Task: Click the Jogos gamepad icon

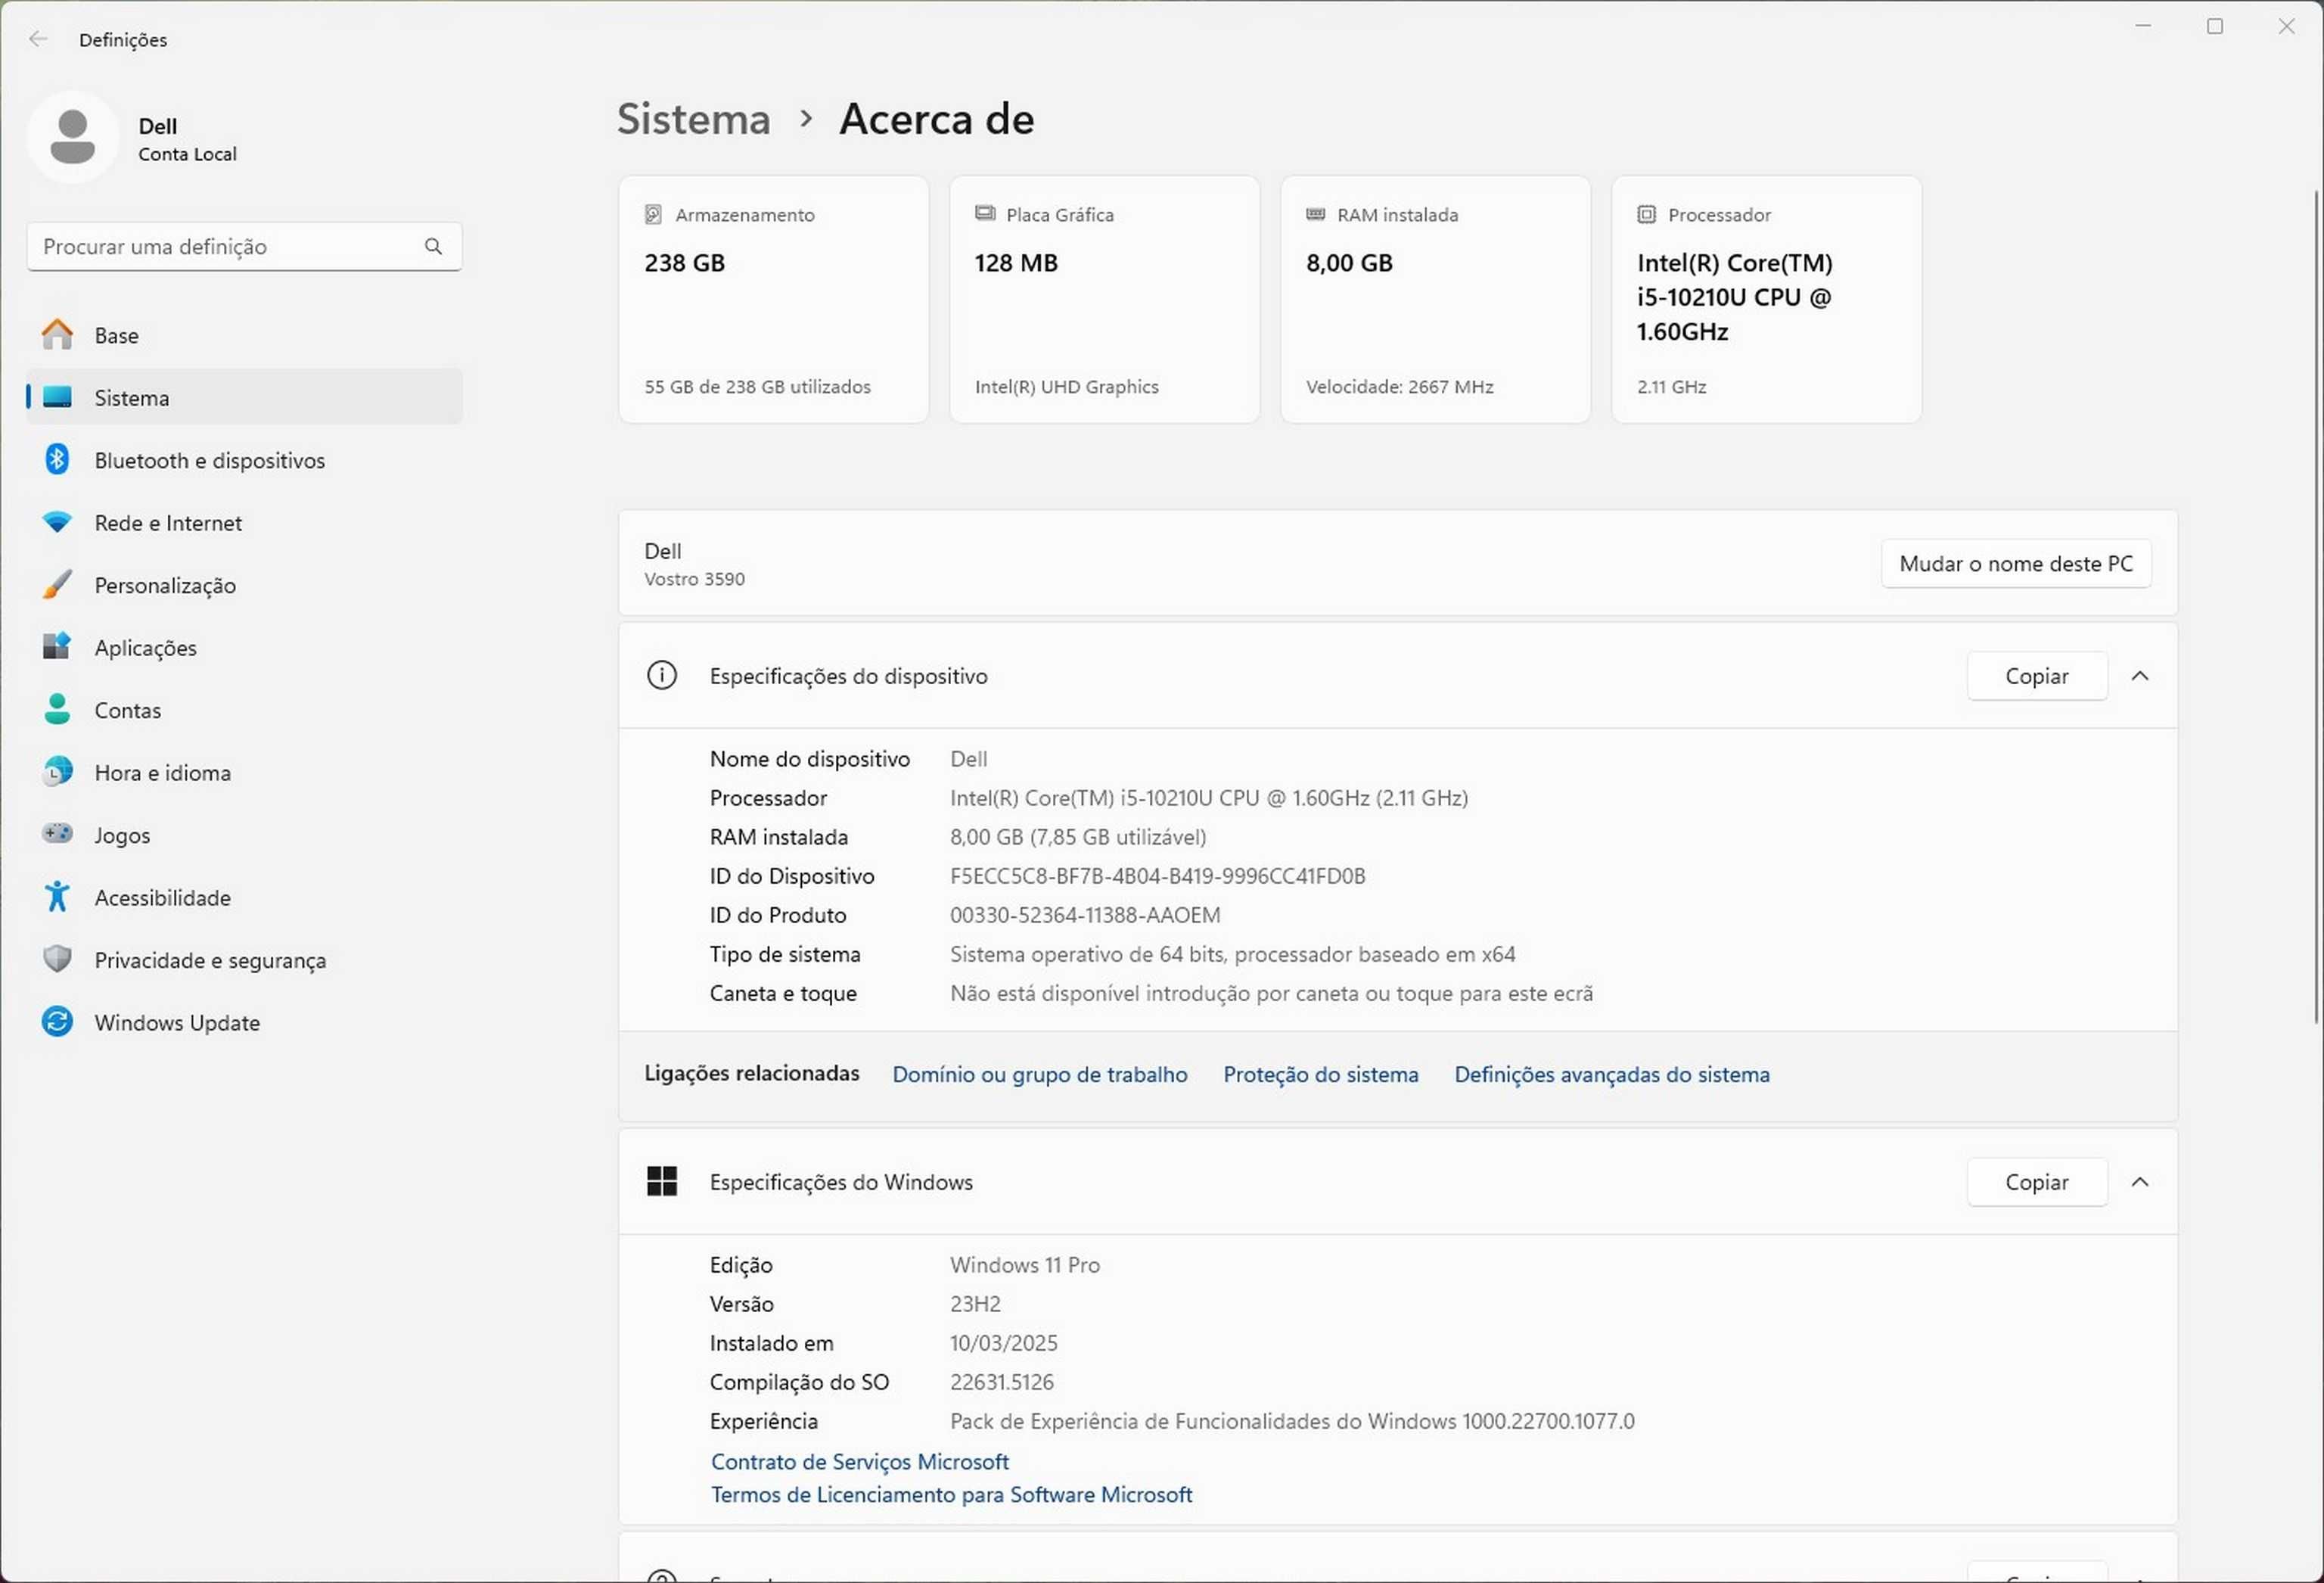Action: coord(57,833)
